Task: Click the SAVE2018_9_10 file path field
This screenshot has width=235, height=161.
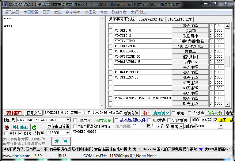Action: (83, 113)
